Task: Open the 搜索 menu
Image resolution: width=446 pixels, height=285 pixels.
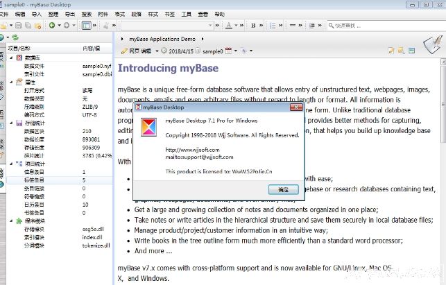Action: (87, 15)
